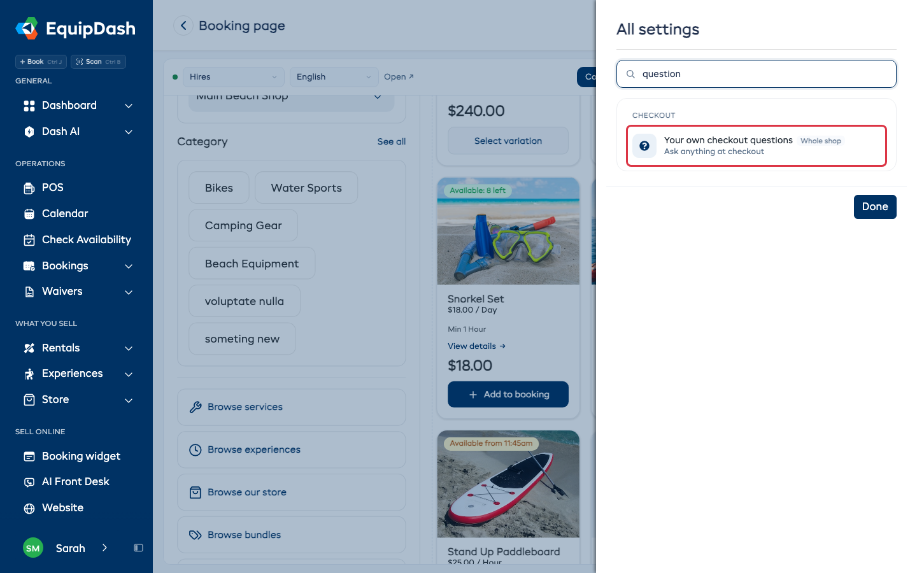Click the Snorkel Set product image

click(x=508, y=231)
